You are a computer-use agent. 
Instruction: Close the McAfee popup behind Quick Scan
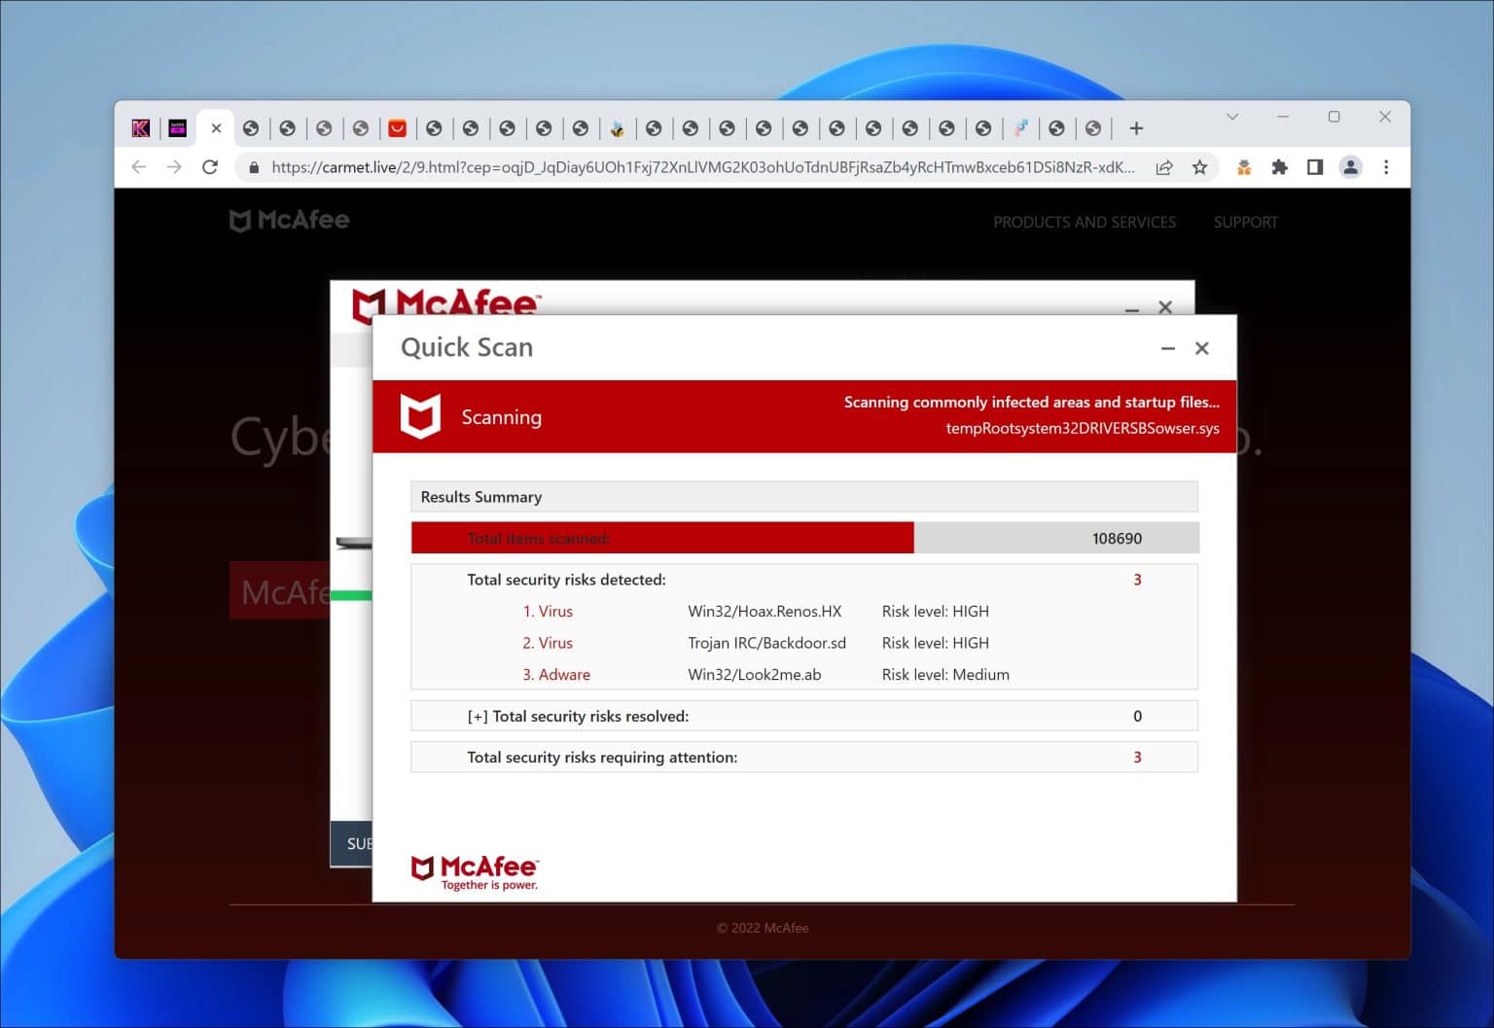[1165, 307]
